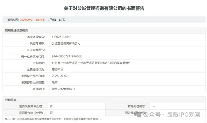This screenshot has width=207, height=123.
Task: Select the 否 value beside 是否关联暂停处理
Action: click(51, 106)
